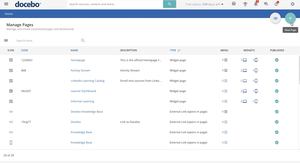300x163 pixels.
Task: Focus the global search courses field
Action: point(115,4)
